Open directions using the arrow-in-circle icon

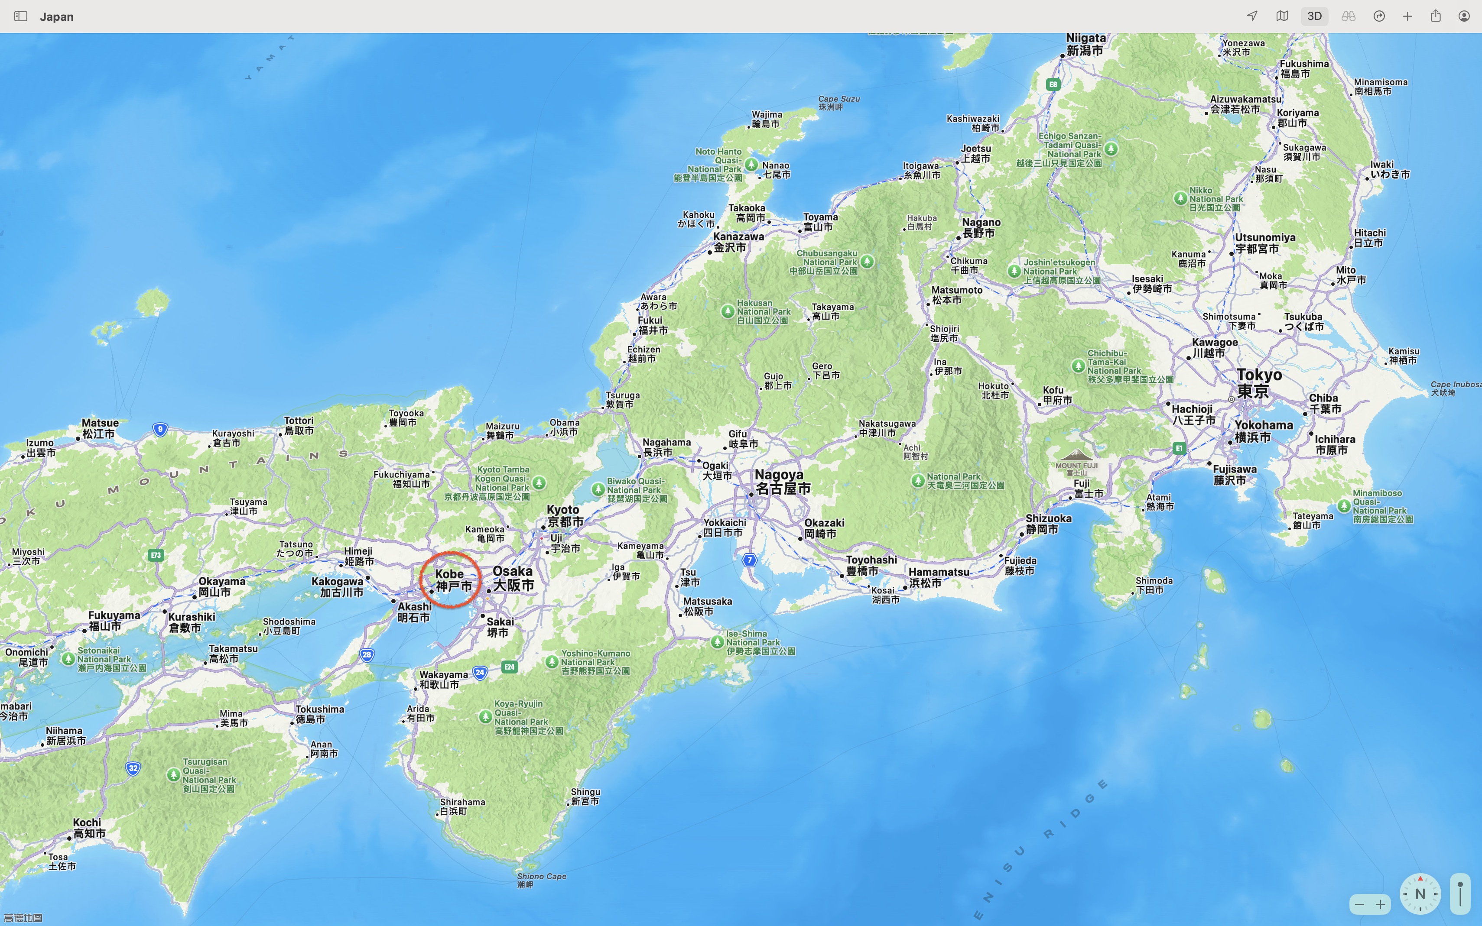(x=1379, y=16)
